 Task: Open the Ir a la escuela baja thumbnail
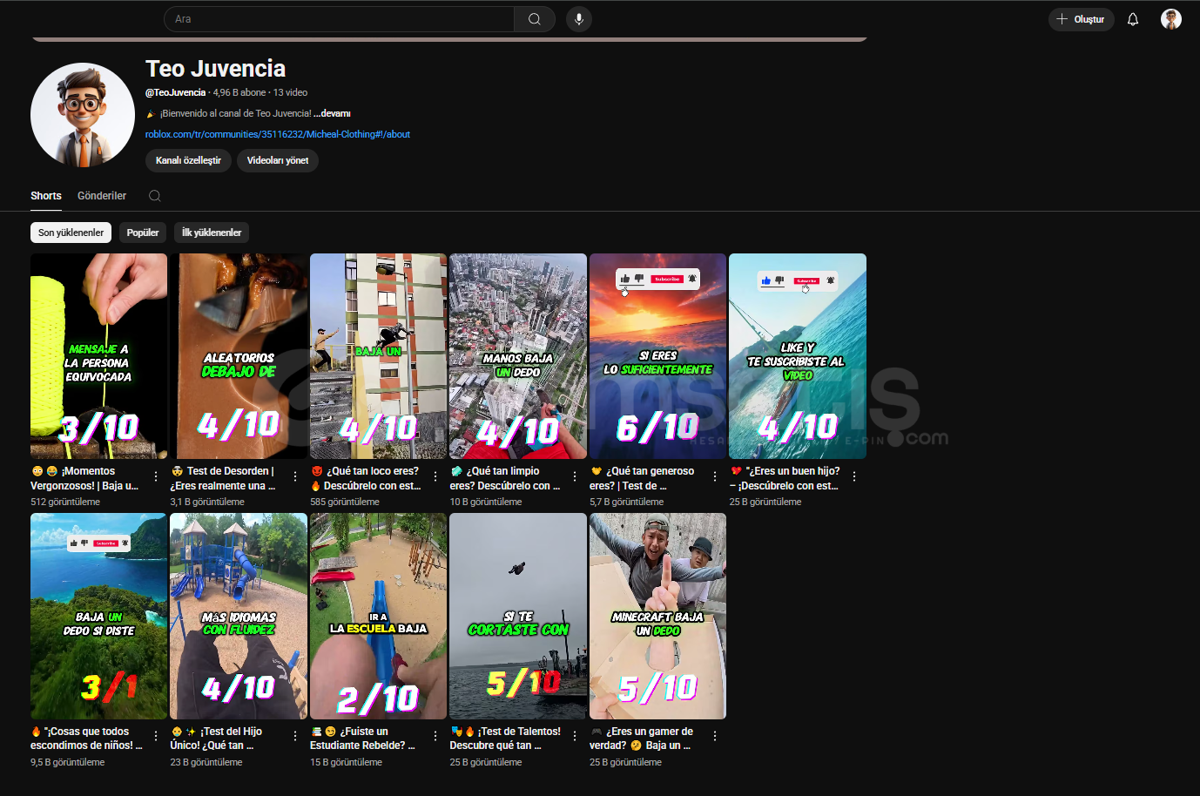tap(378, 616)
